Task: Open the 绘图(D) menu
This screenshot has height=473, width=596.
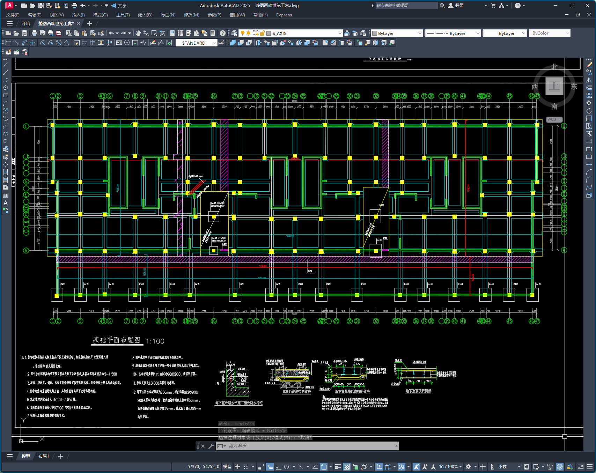Action: 145,15
